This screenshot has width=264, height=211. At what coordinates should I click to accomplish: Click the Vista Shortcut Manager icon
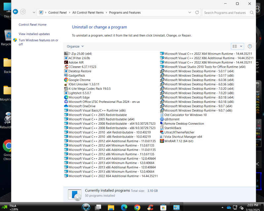tap(162, 137)
